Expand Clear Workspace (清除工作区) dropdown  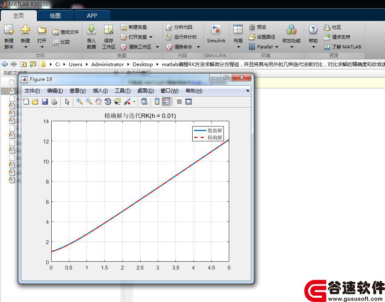(x=157, y=47)
